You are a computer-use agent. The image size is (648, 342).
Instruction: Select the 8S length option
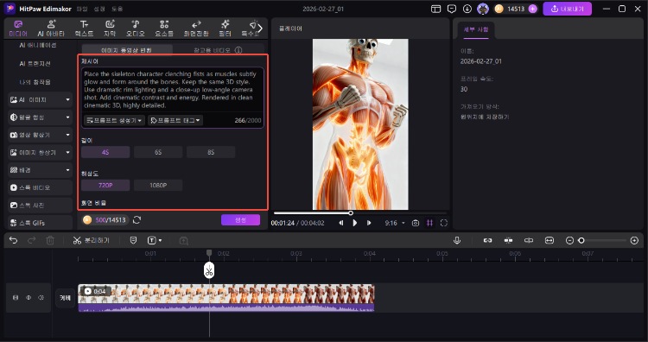(211, 152)
